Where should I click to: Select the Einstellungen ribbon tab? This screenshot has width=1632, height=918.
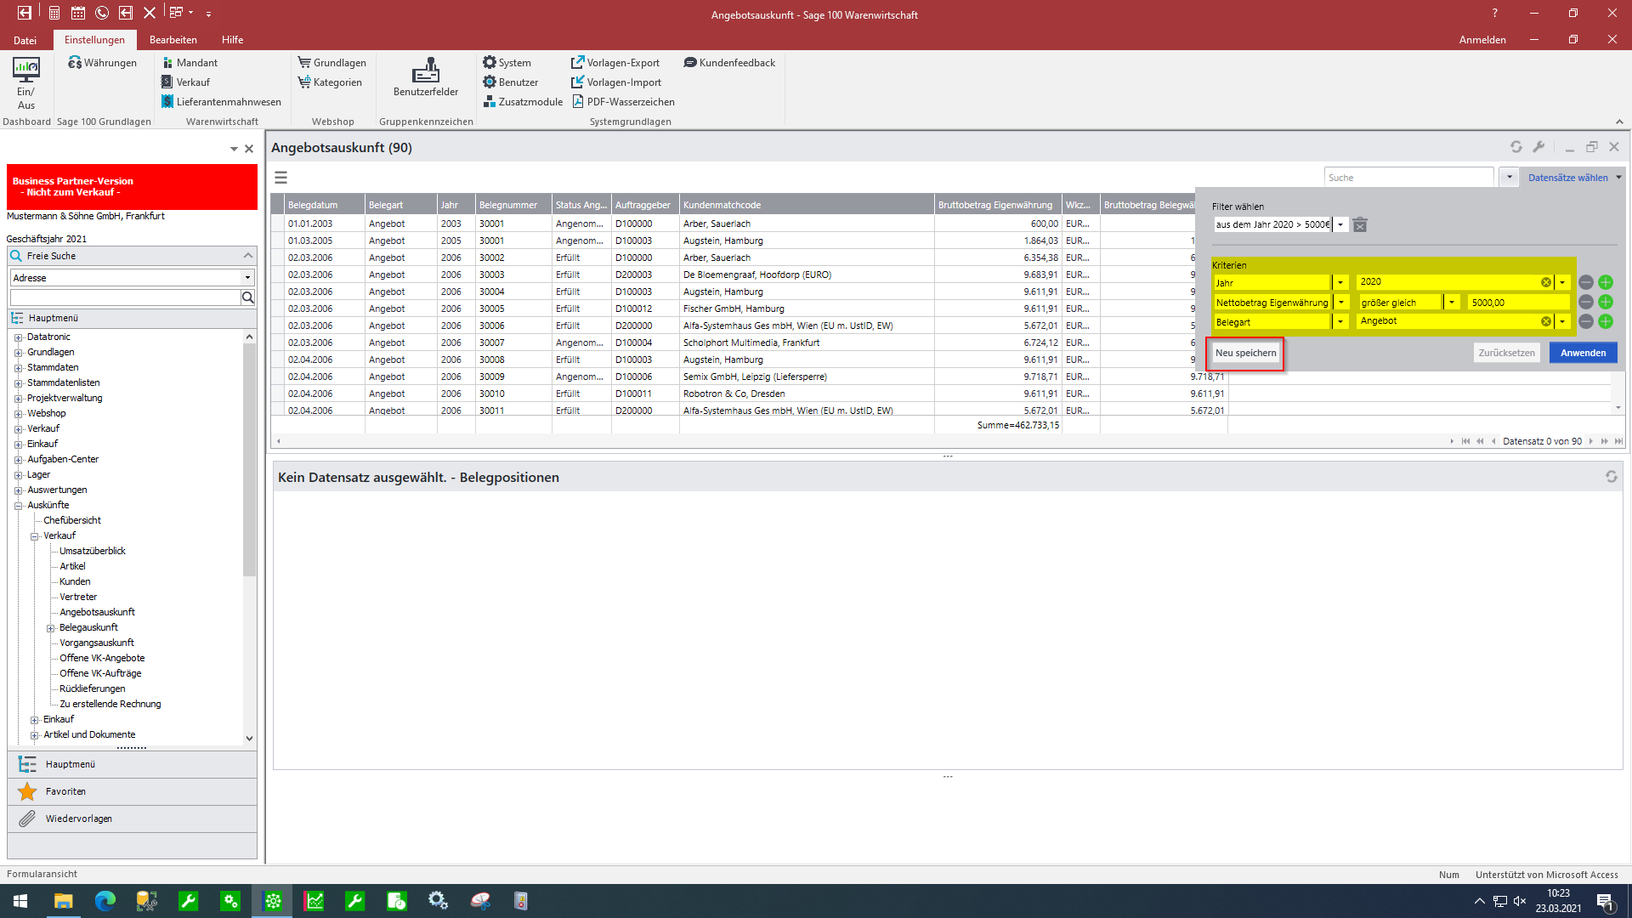(x=94, y=40)
